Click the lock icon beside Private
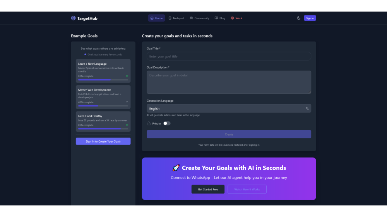The image size is (387, 217). [149, 123]
